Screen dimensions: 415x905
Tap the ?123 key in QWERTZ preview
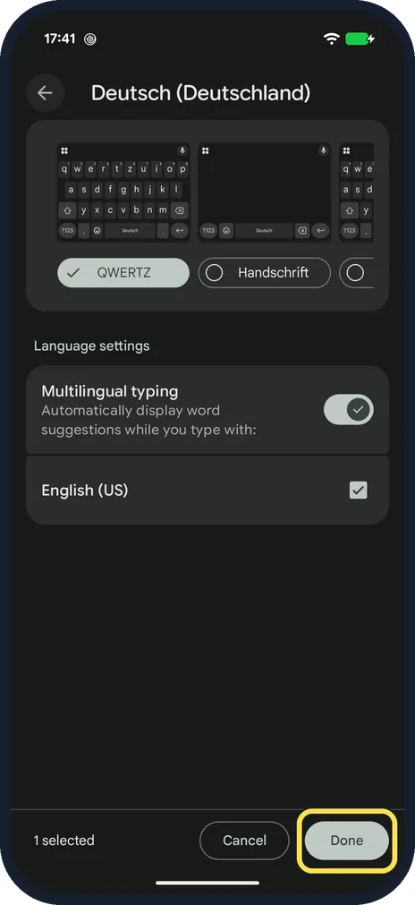pos(67,230)
